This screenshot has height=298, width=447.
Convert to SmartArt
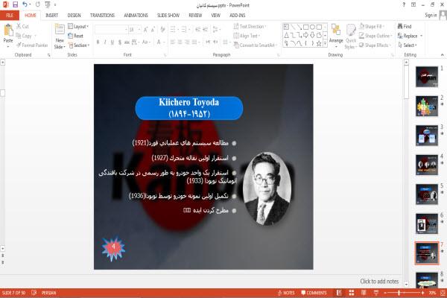(x=255, y=45)
